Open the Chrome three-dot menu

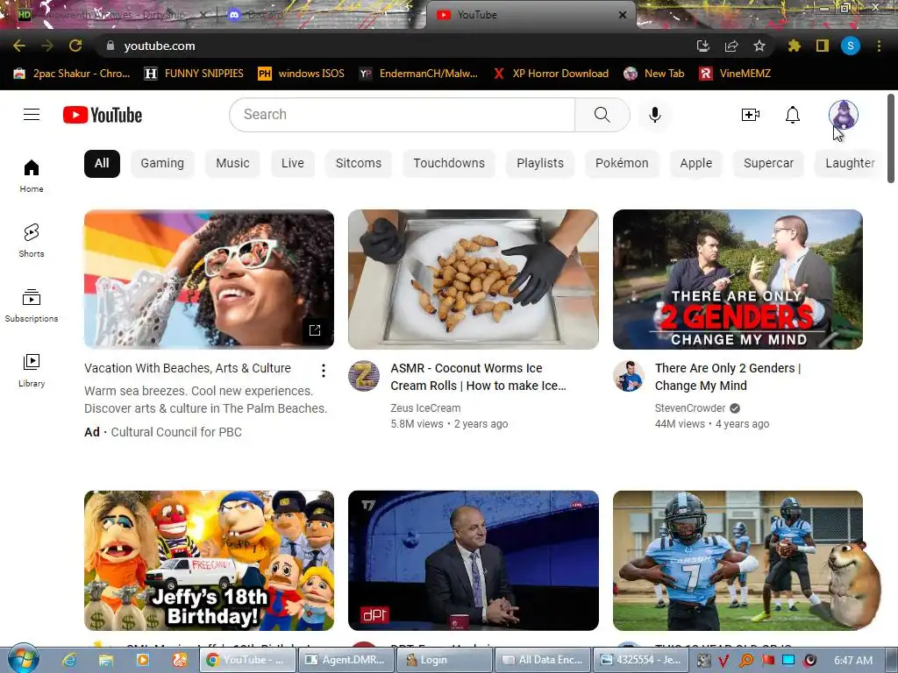[x=879, y=46]
